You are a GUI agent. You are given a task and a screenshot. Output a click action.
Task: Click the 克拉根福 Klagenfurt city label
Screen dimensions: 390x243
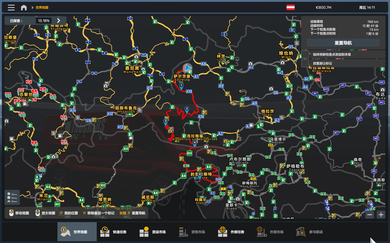click(195, 137)
